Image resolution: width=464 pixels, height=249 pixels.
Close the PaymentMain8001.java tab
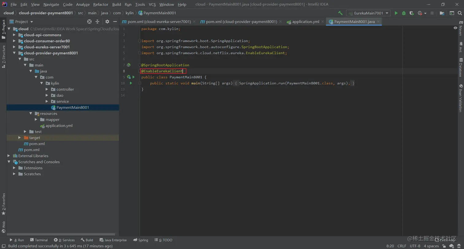[378, 22]
